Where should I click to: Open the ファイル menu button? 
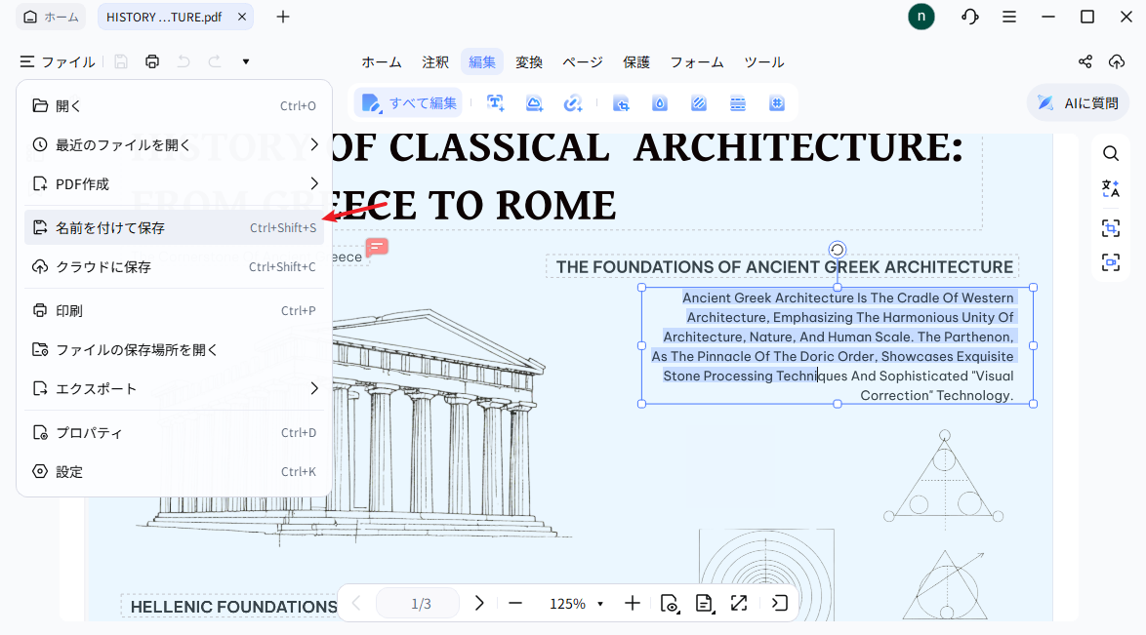point(58,62)
